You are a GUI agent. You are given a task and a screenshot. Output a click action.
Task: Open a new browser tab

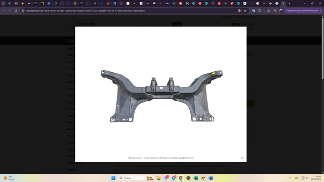(289, 4)
